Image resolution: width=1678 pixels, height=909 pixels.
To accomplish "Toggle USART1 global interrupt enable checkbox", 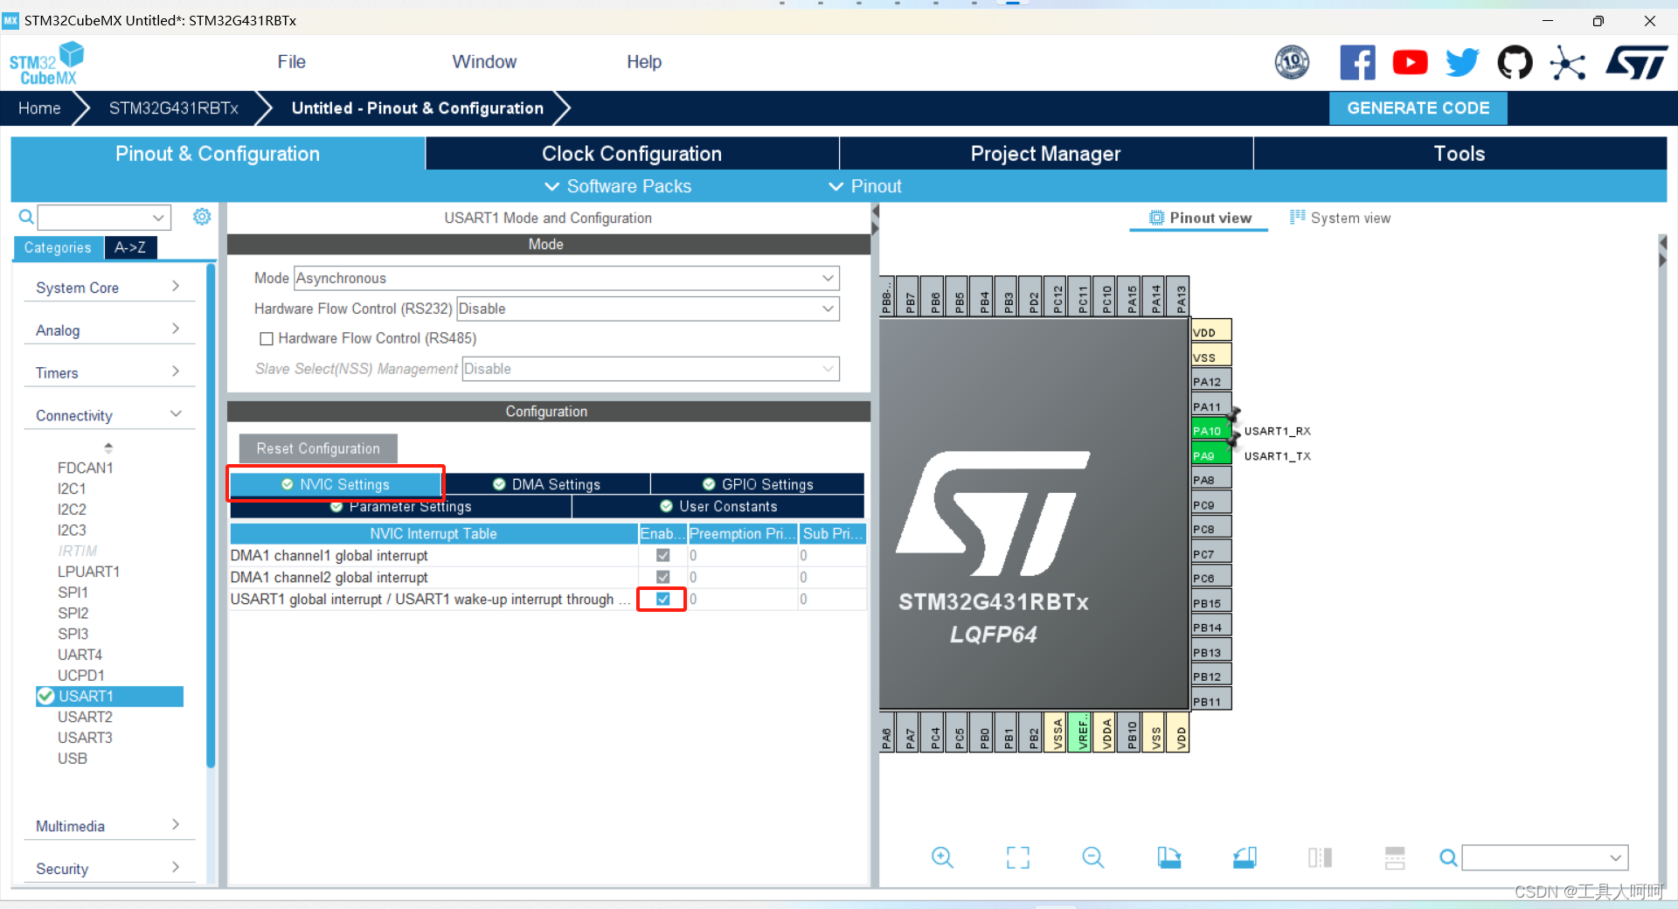I will (x=662, y=599).
